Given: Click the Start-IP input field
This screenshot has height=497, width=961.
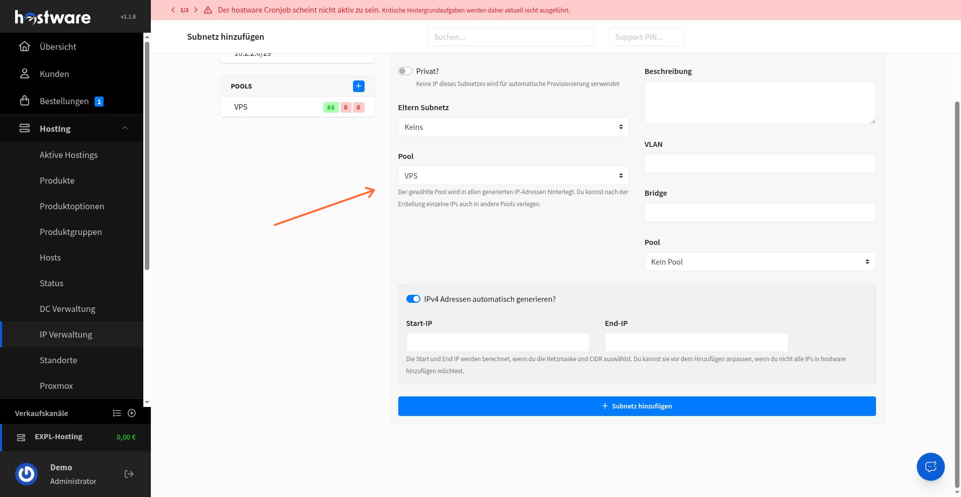Looking at the screenshot, I should click(498, 343).
